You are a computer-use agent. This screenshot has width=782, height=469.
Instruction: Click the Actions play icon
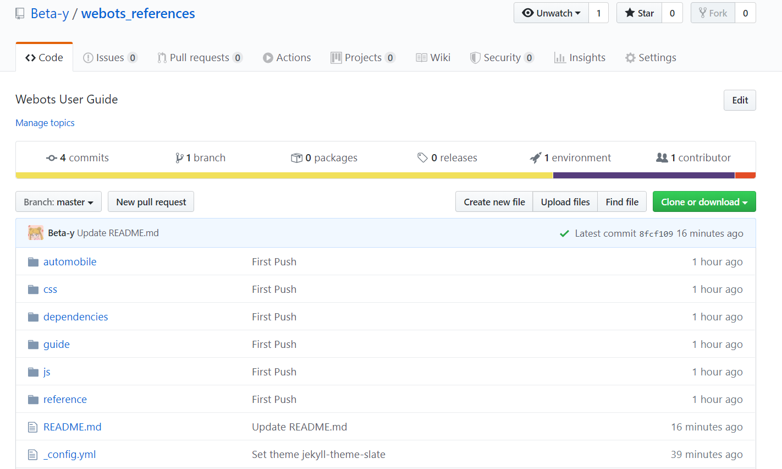click(268, 58)
